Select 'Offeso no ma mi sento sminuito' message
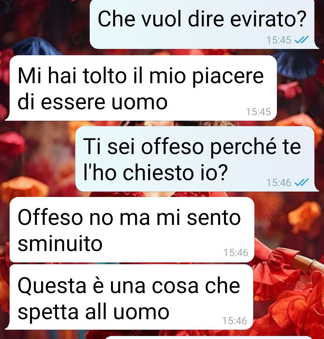Image resolution: width=324 pixels, height=339 pixels. [132, 230]
